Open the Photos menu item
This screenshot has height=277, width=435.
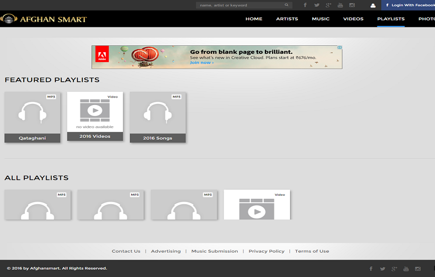coord(427,19)
